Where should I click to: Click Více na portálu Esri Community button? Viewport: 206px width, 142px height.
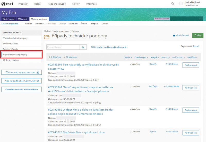[22, 81]
